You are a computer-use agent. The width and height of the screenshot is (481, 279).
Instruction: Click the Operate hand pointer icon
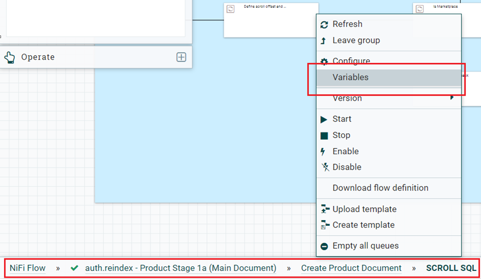coord(10,57)
